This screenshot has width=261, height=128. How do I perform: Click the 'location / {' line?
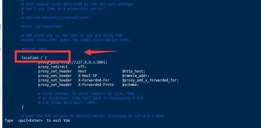coord(34,58)
